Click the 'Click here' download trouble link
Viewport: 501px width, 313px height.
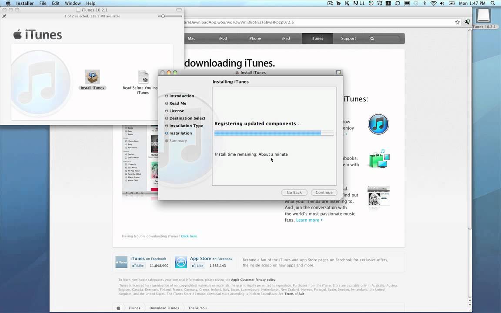[x=189, y=236]
